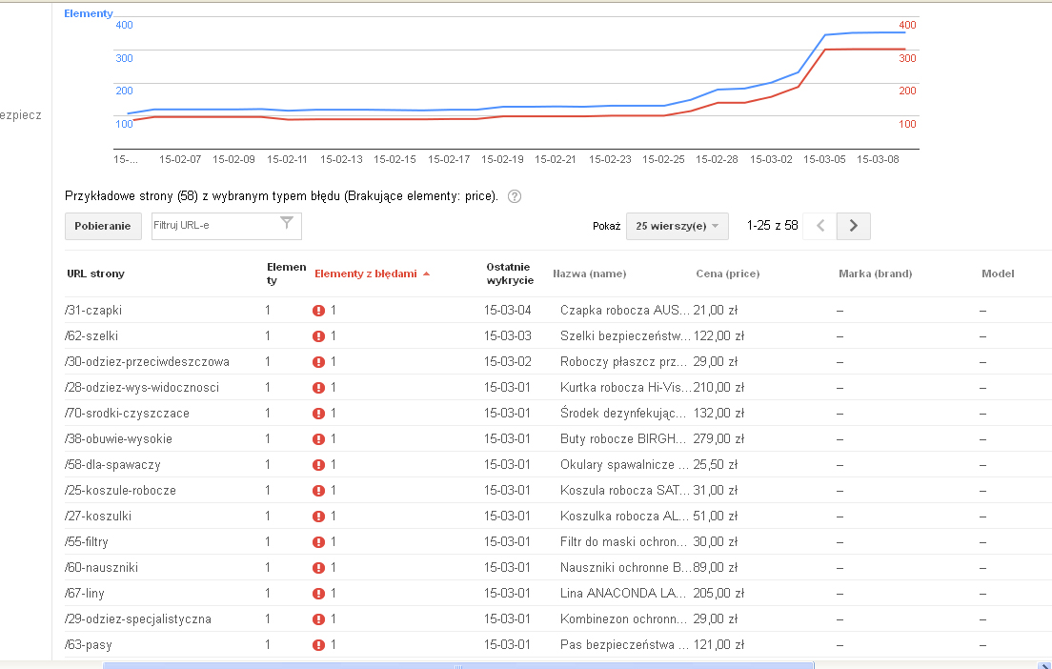Click the Pobieranie download button
The width and height of the screenshot is (1052, 669).
pyautogui.click(x=103, y=226)
